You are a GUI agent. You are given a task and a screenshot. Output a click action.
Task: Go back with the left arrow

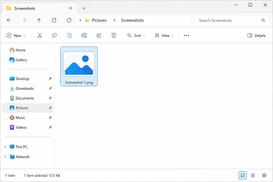click(9, 20)
